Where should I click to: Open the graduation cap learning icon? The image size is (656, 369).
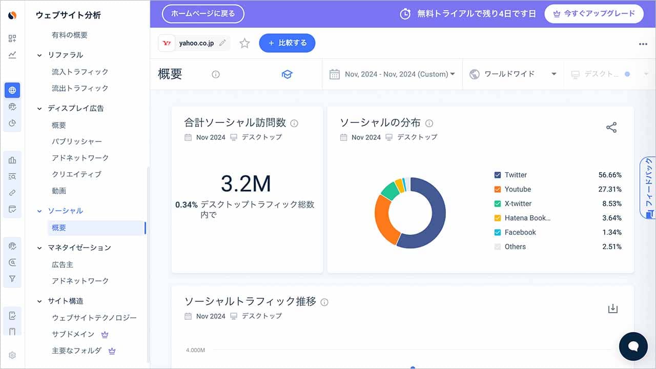287,74
